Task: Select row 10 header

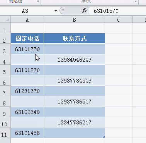Action: point(5,122)
